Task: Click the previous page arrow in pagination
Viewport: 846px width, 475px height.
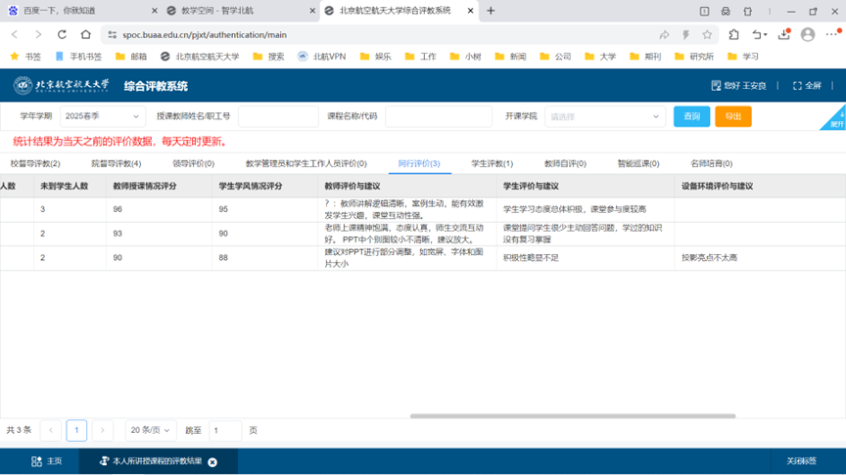Action: pos(51,430)
